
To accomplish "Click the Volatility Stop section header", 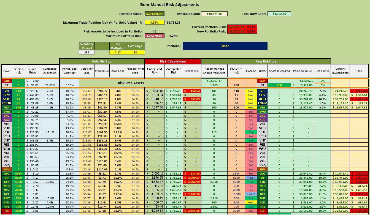I will coord(102,61).
